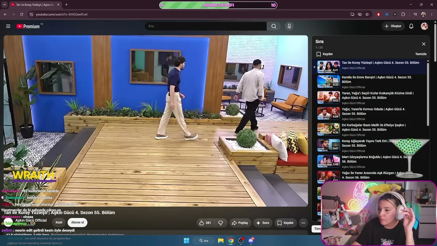
Task: Open the red hand ad blocker extension
Action: [378, 14]
